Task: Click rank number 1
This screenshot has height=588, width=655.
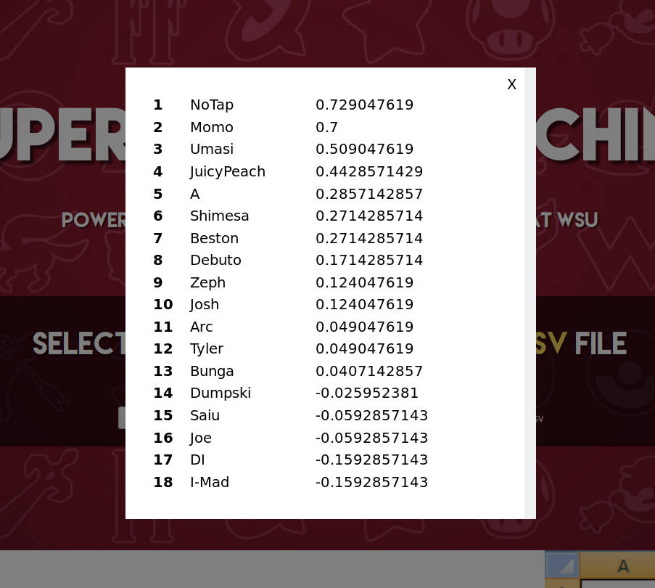Action: [x=158, y=105]
